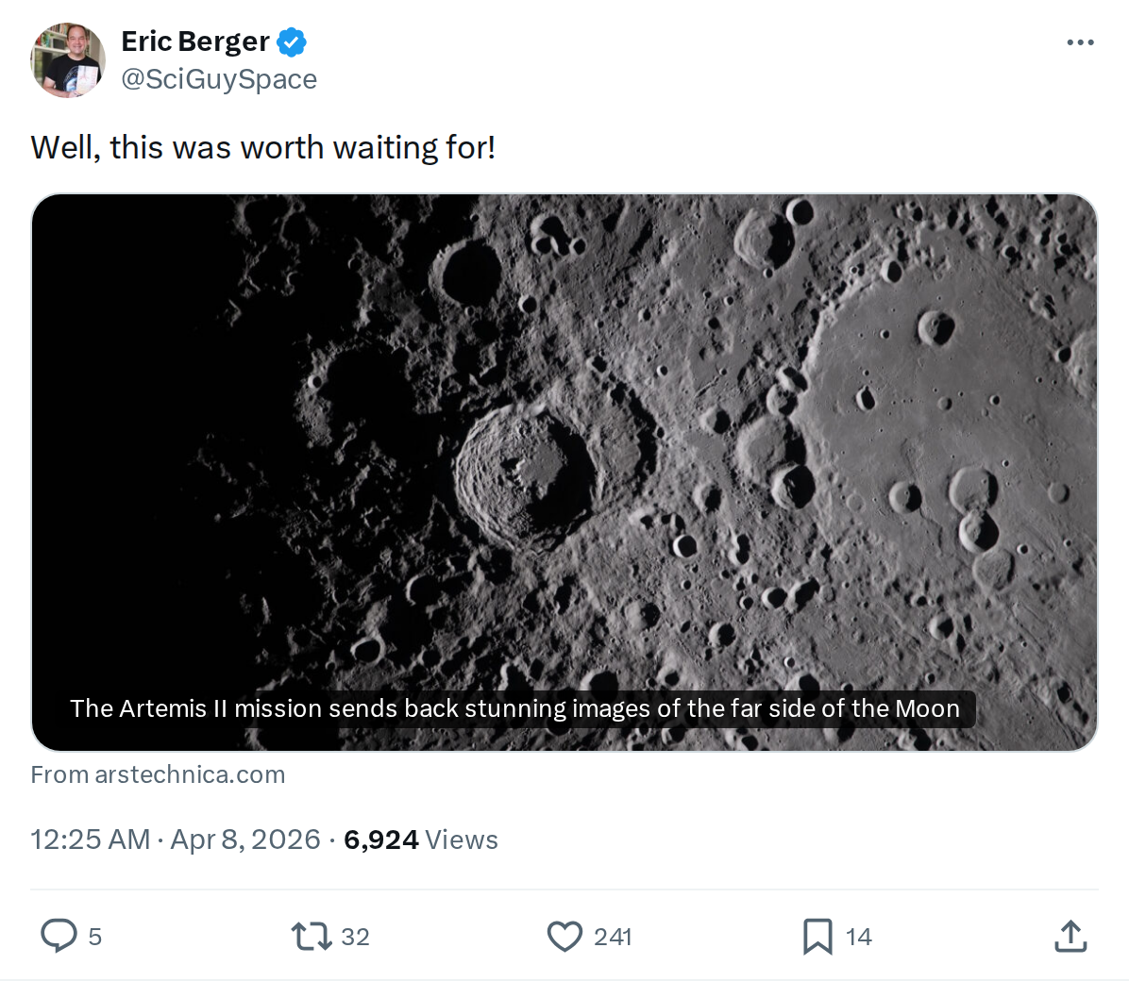Viewport: 1129px width, 981px height.
Task: Click the blue verified badge
Action: [x=292, y=42]
